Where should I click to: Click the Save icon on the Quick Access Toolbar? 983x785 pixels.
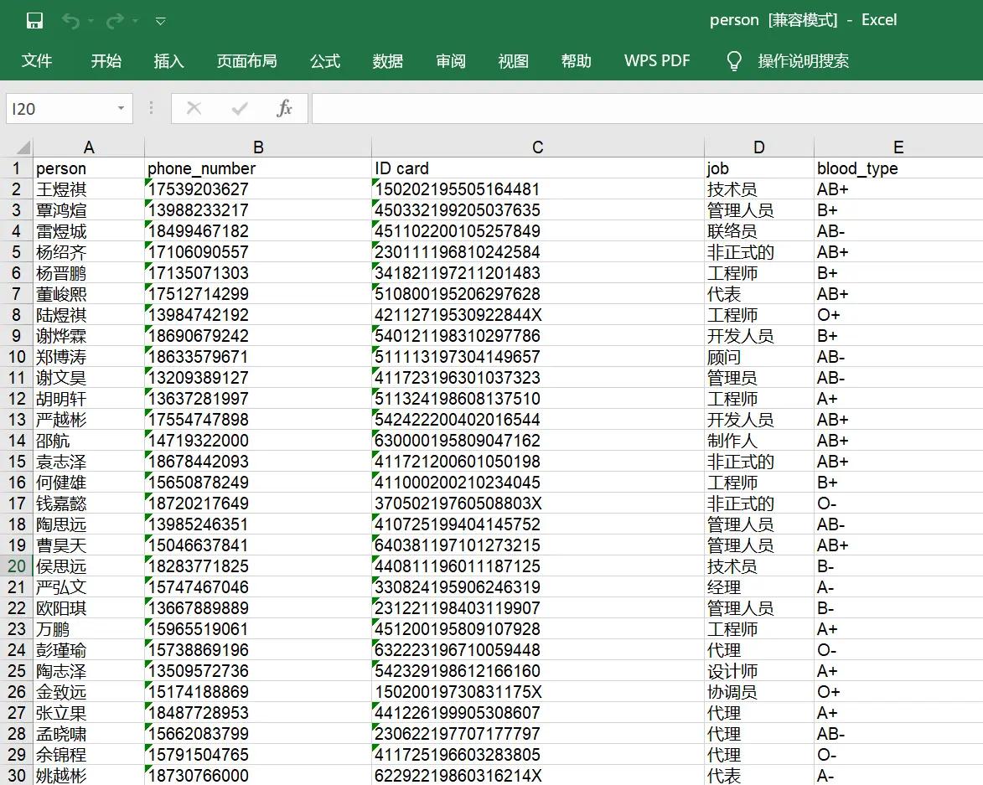click(x=34, y=19)
